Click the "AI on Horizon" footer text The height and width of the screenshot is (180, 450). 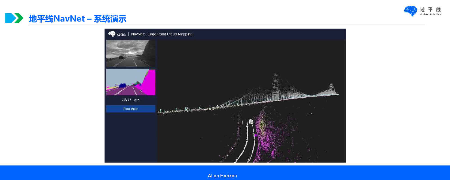[x=222, y=176]
